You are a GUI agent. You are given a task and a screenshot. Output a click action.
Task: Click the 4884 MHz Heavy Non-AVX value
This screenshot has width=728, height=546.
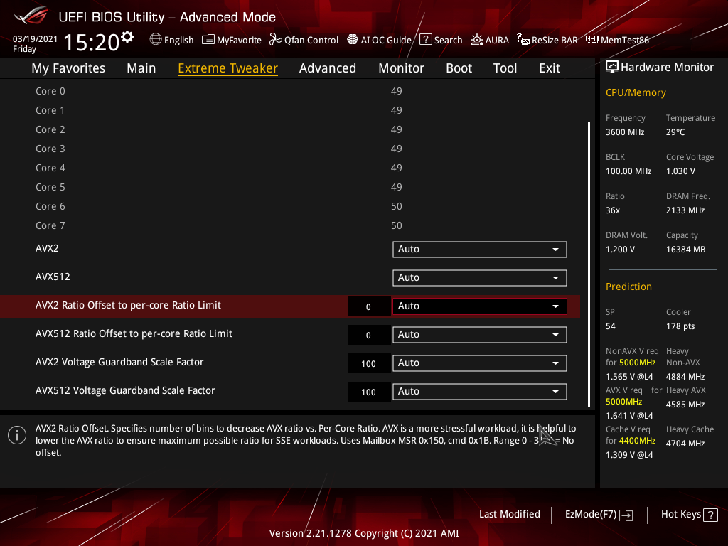click(685, 377)
